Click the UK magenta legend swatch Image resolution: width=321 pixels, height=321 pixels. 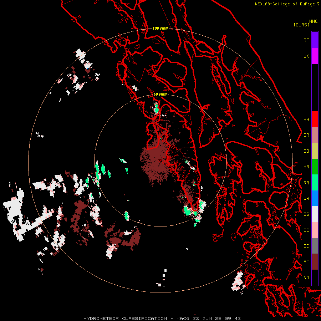[x=315, y=56]
